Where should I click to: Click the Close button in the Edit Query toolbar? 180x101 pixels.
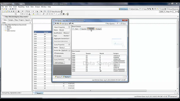[x=123, y=23]
